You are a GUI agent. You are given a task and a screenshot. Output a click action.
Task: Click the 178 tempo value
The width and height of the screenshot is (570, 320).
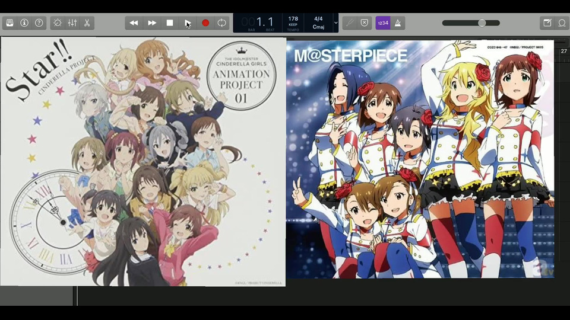pos(293,19)
